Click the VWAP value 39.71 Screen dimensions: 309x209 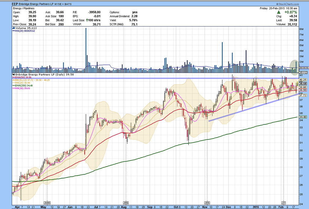pos(97,24)
